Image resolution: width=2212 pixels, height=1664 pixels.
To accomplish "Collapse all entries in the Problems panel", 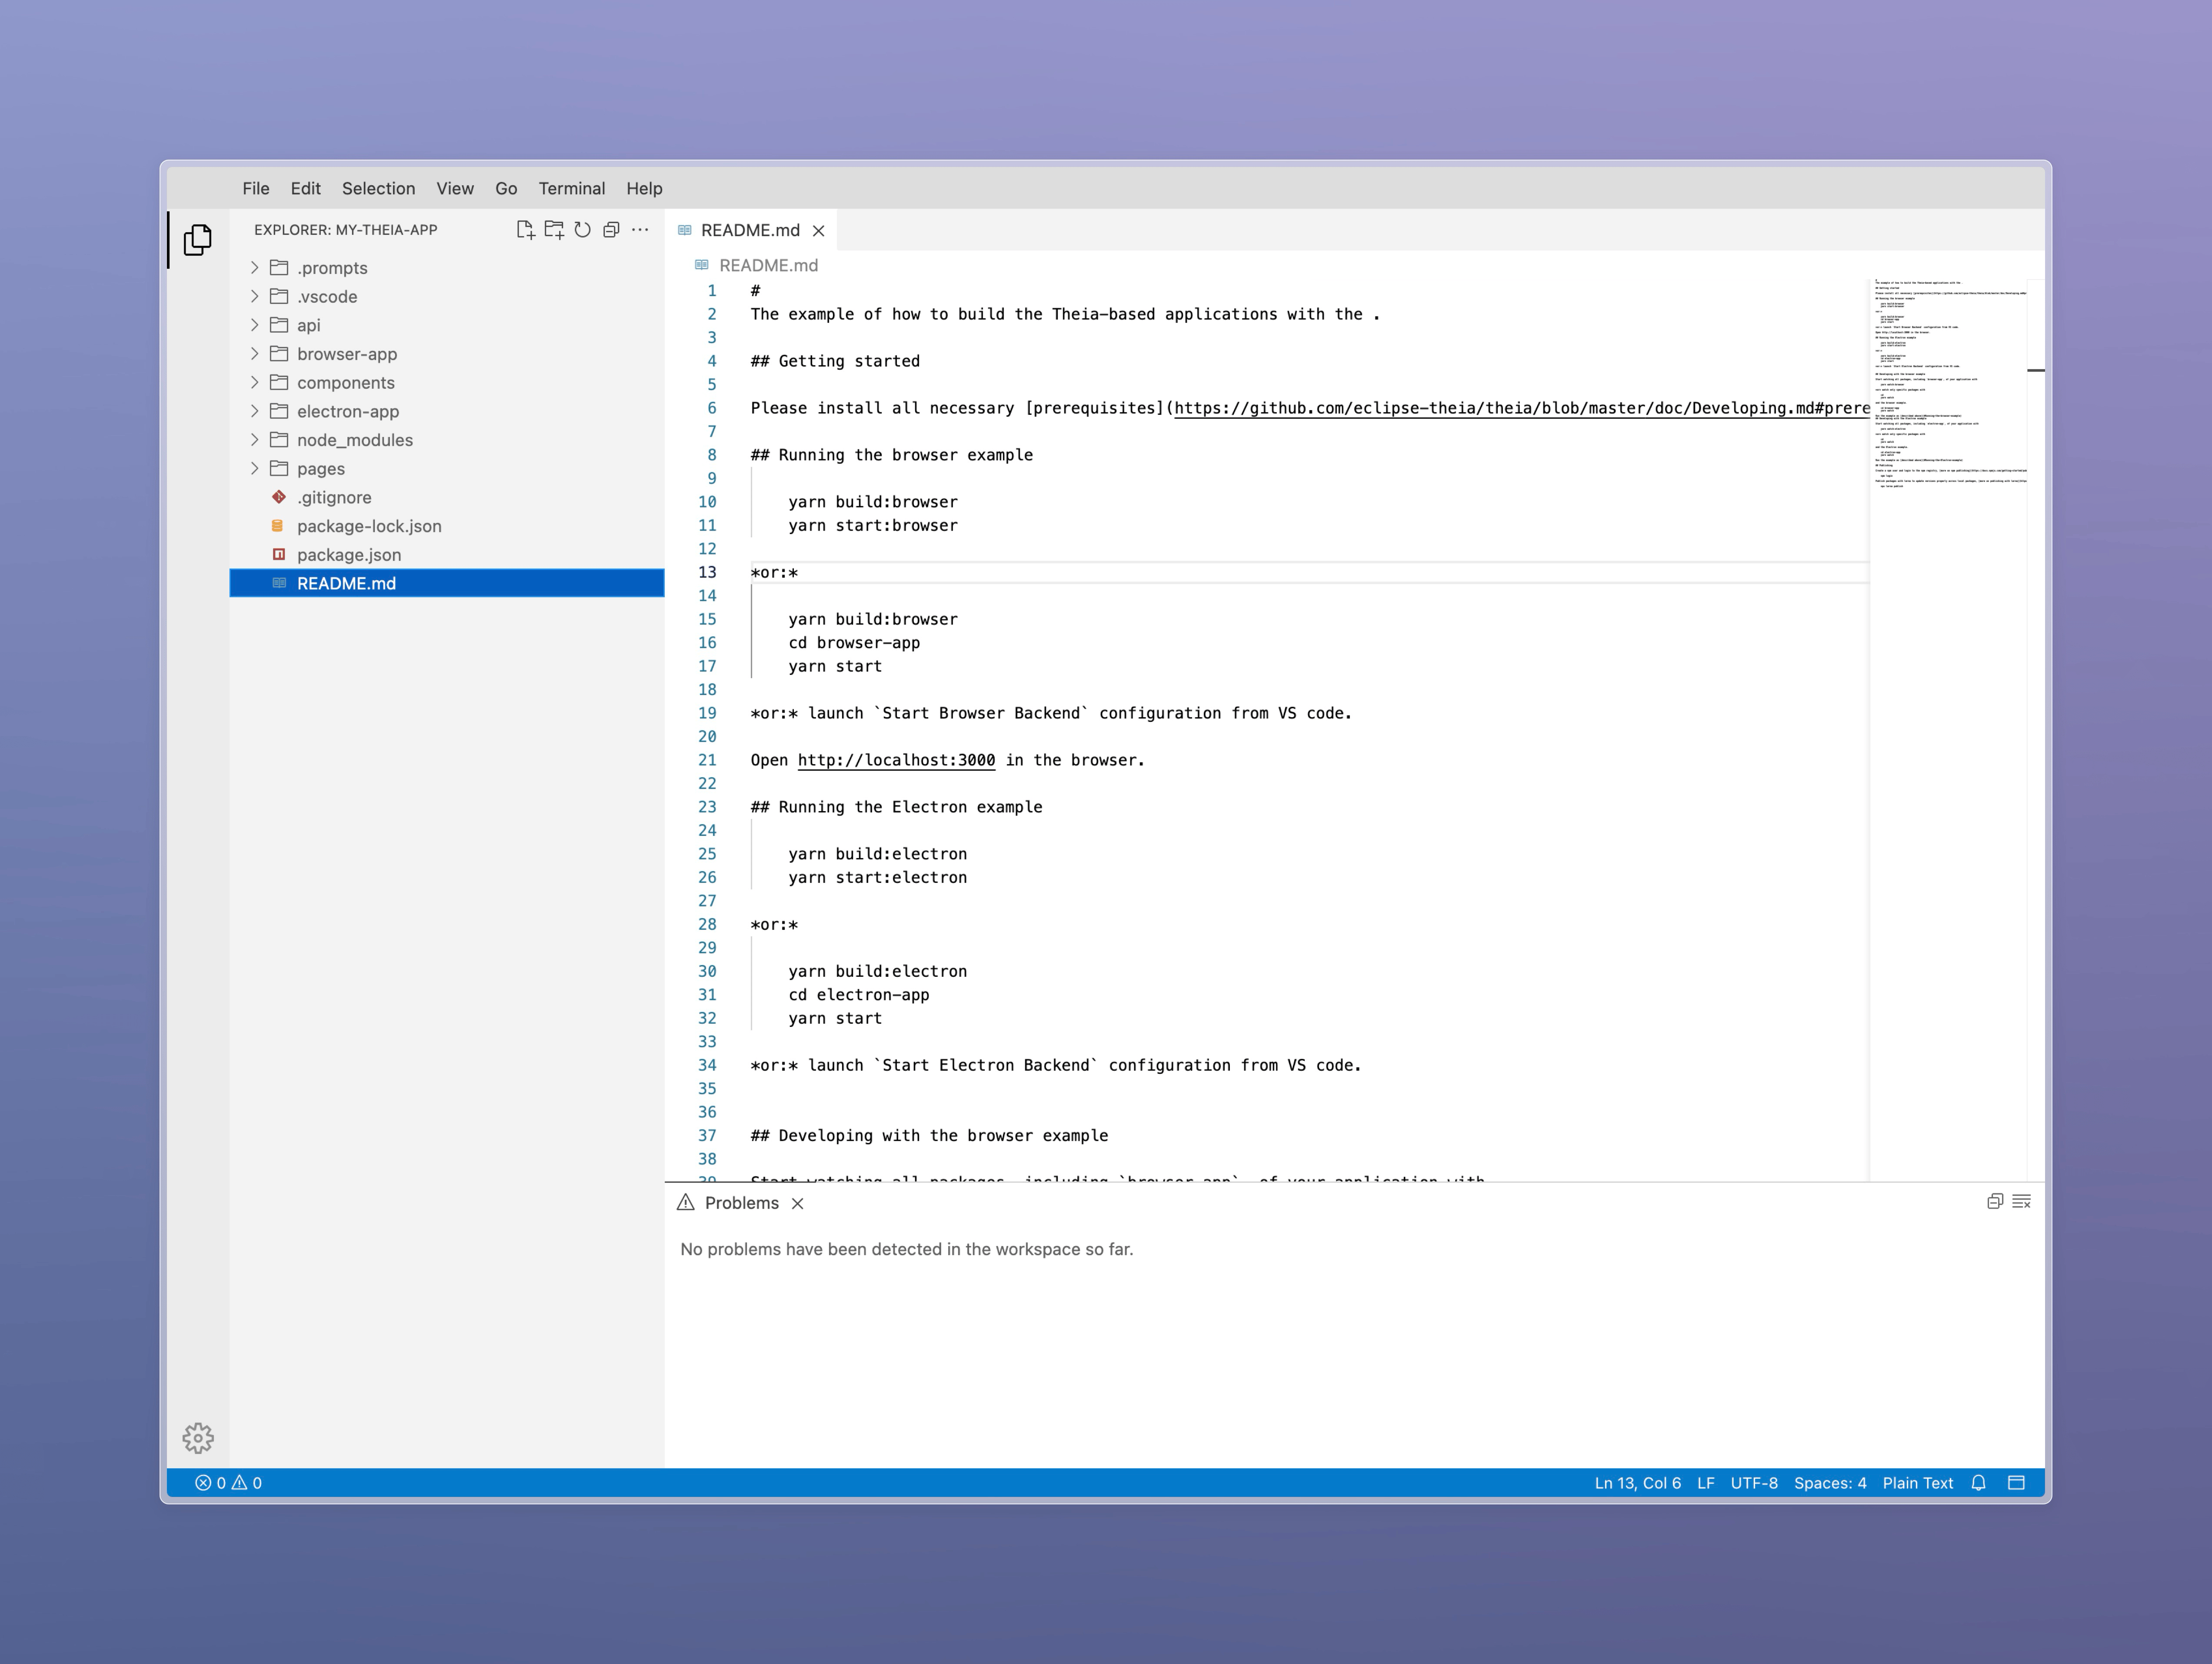I will 1994,1202.
